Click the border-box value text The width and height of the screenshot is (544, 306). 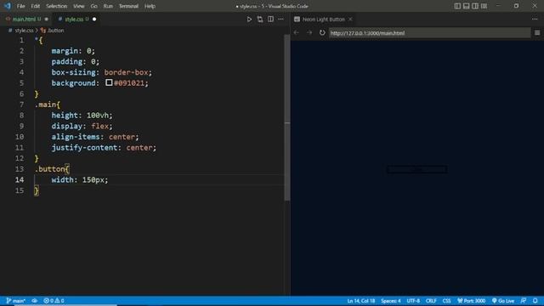tap(127, 72)
